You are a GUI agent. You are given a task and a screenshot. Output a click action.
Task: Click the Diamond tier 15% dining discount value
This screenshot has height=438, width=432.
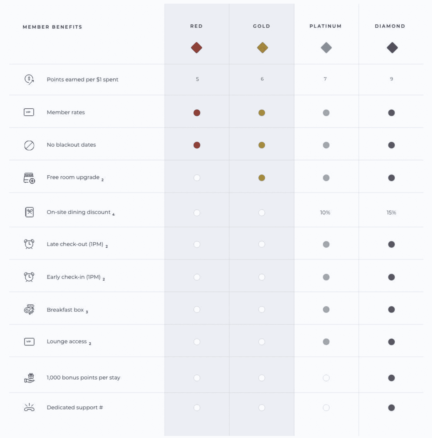coord(391,213)
